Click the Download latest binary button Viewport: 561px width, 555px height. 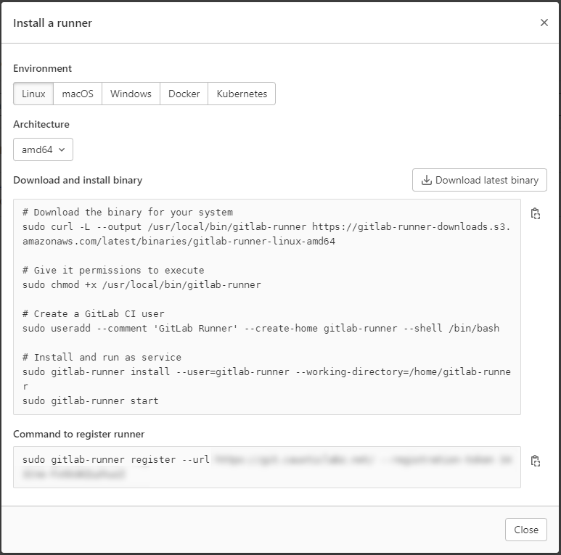(x=480, y=180)
